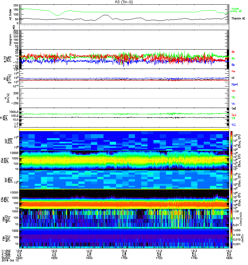
Task: Select the Themis AE legend label
Action: (x=238, y=19)
